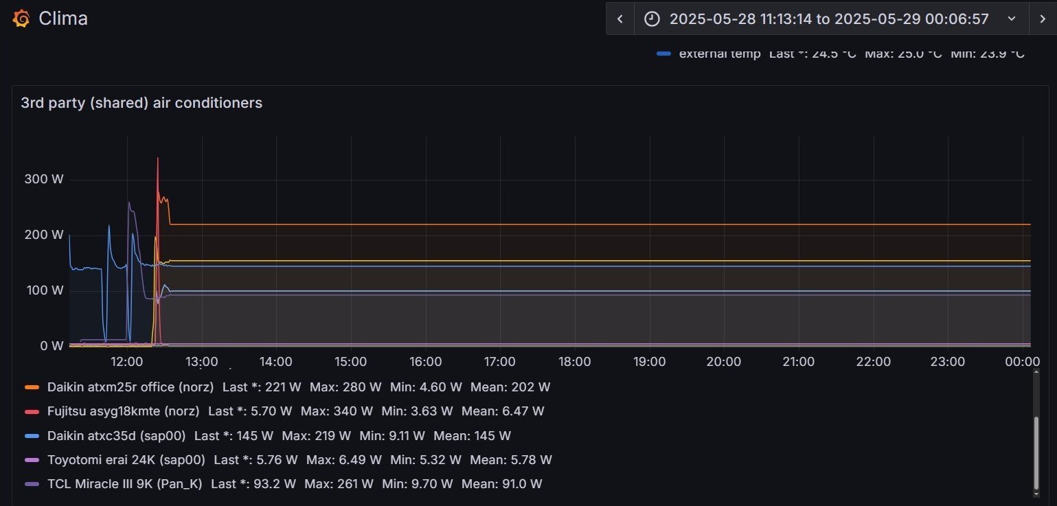
Task: Shift time range backward with left arrow
Action: pyautogui.click(x=620, y=19)
